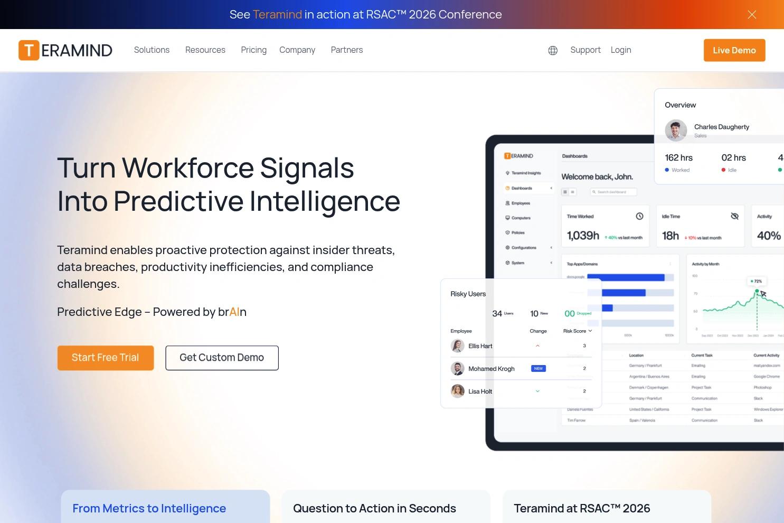Viewport: 784px width, 523px height.
Task: Open the Solutions menu
Action: (152, 50)
